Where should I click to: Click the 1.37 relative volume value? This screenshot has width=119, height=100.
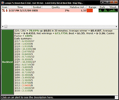coord(83,11)
